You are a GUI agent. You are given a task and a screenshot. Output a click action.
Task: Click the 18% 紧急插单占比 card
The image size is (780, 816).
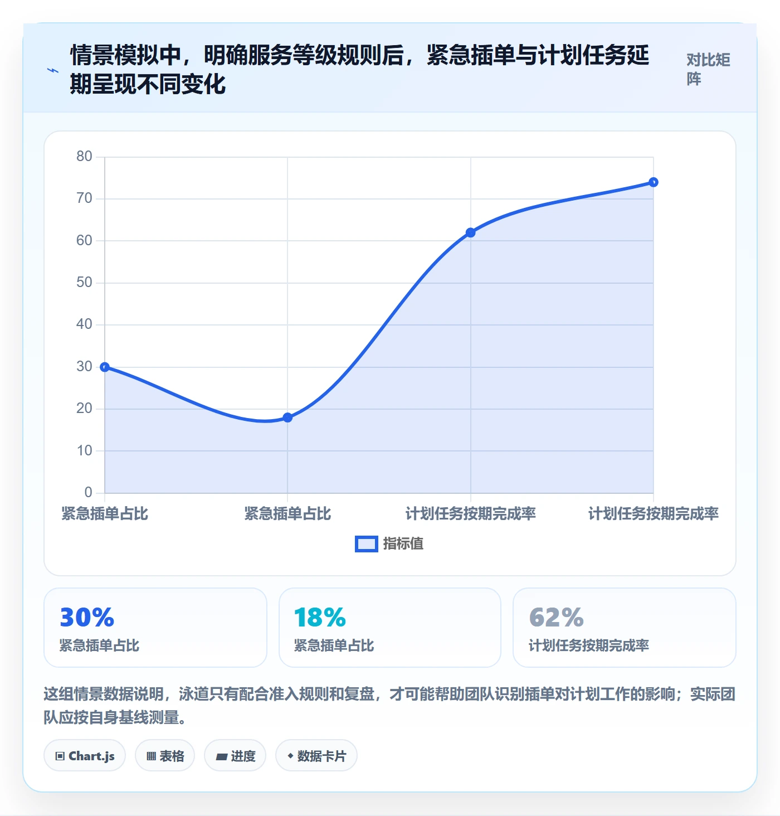[390, 628]
